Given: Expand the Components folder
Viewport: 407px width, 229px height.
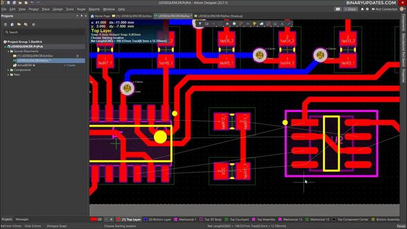Looking at the screenshot, I should pyautogui.click(x=8, y=70).
